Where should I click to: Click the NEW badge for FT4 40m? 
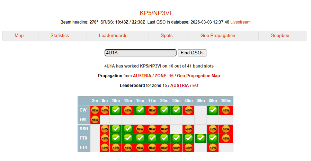tap(188, 147)
